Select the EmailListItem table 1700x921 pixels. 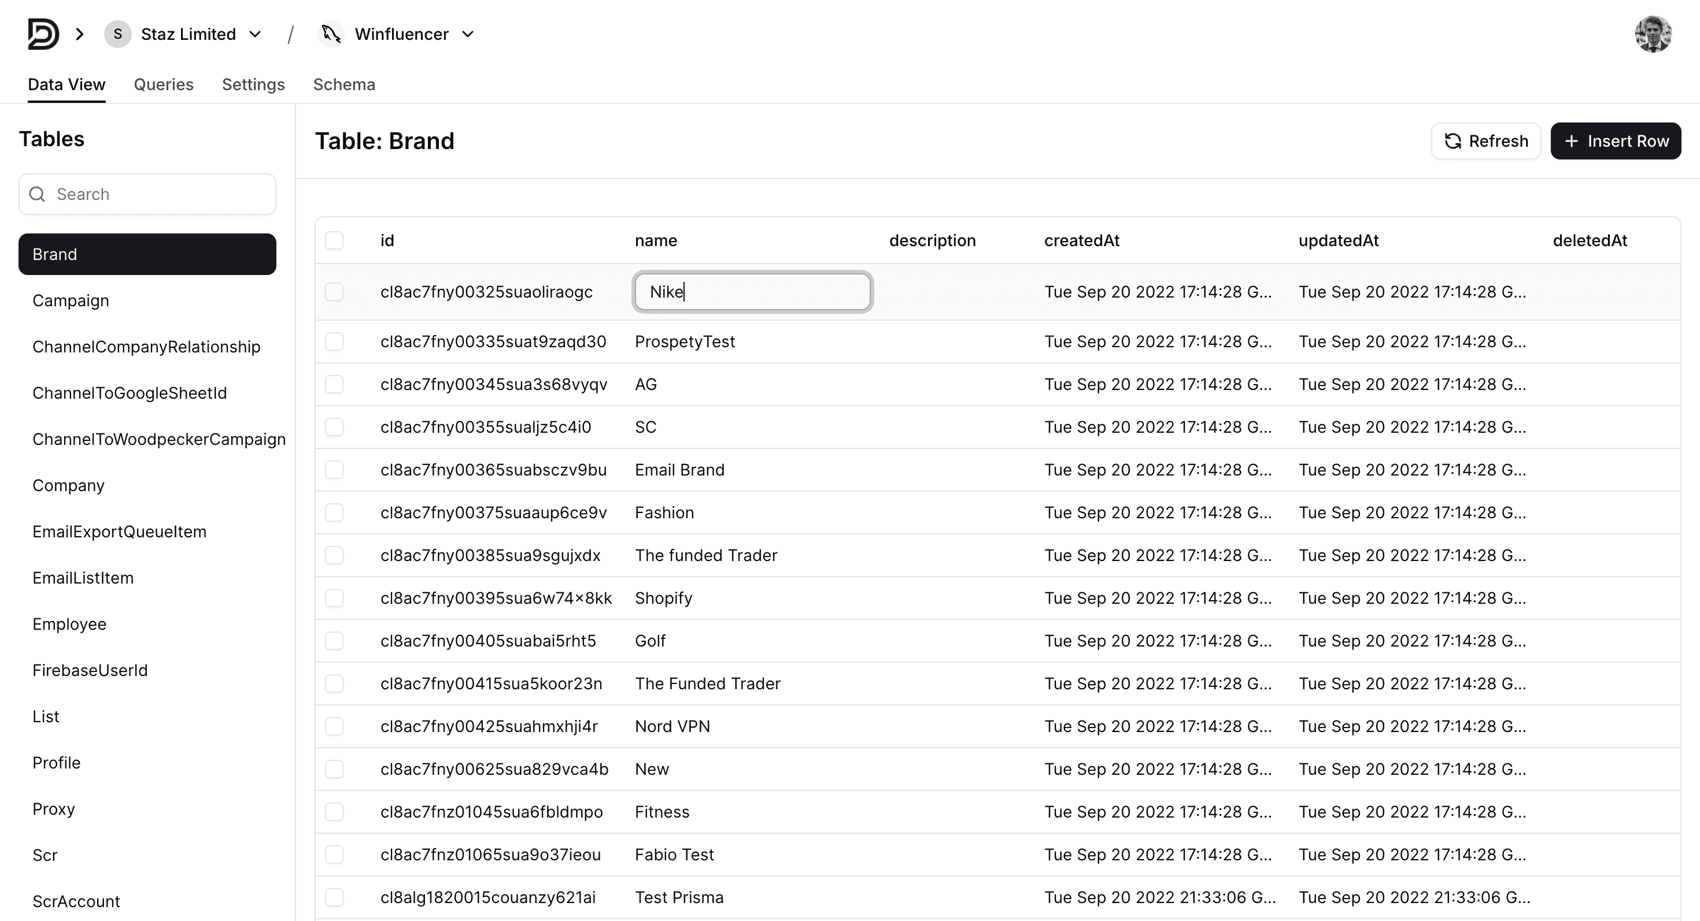(x=83, y=578)
